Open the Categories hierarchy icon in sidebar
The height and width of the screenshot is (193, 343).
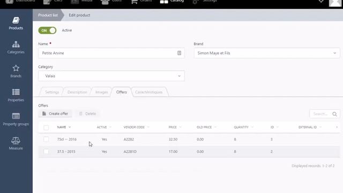point(16,44)
